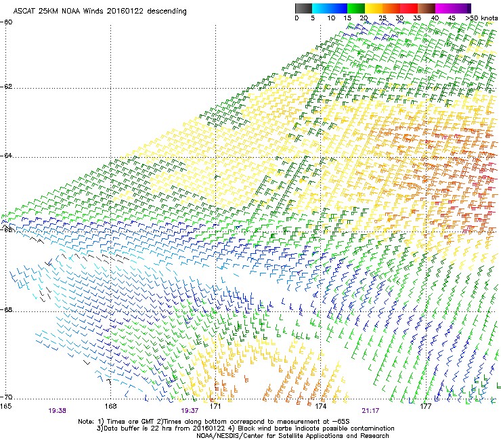The height and width of the screenshot is (440, 501).
Task: Click the '168' longitude axis label
Action: 110,406
